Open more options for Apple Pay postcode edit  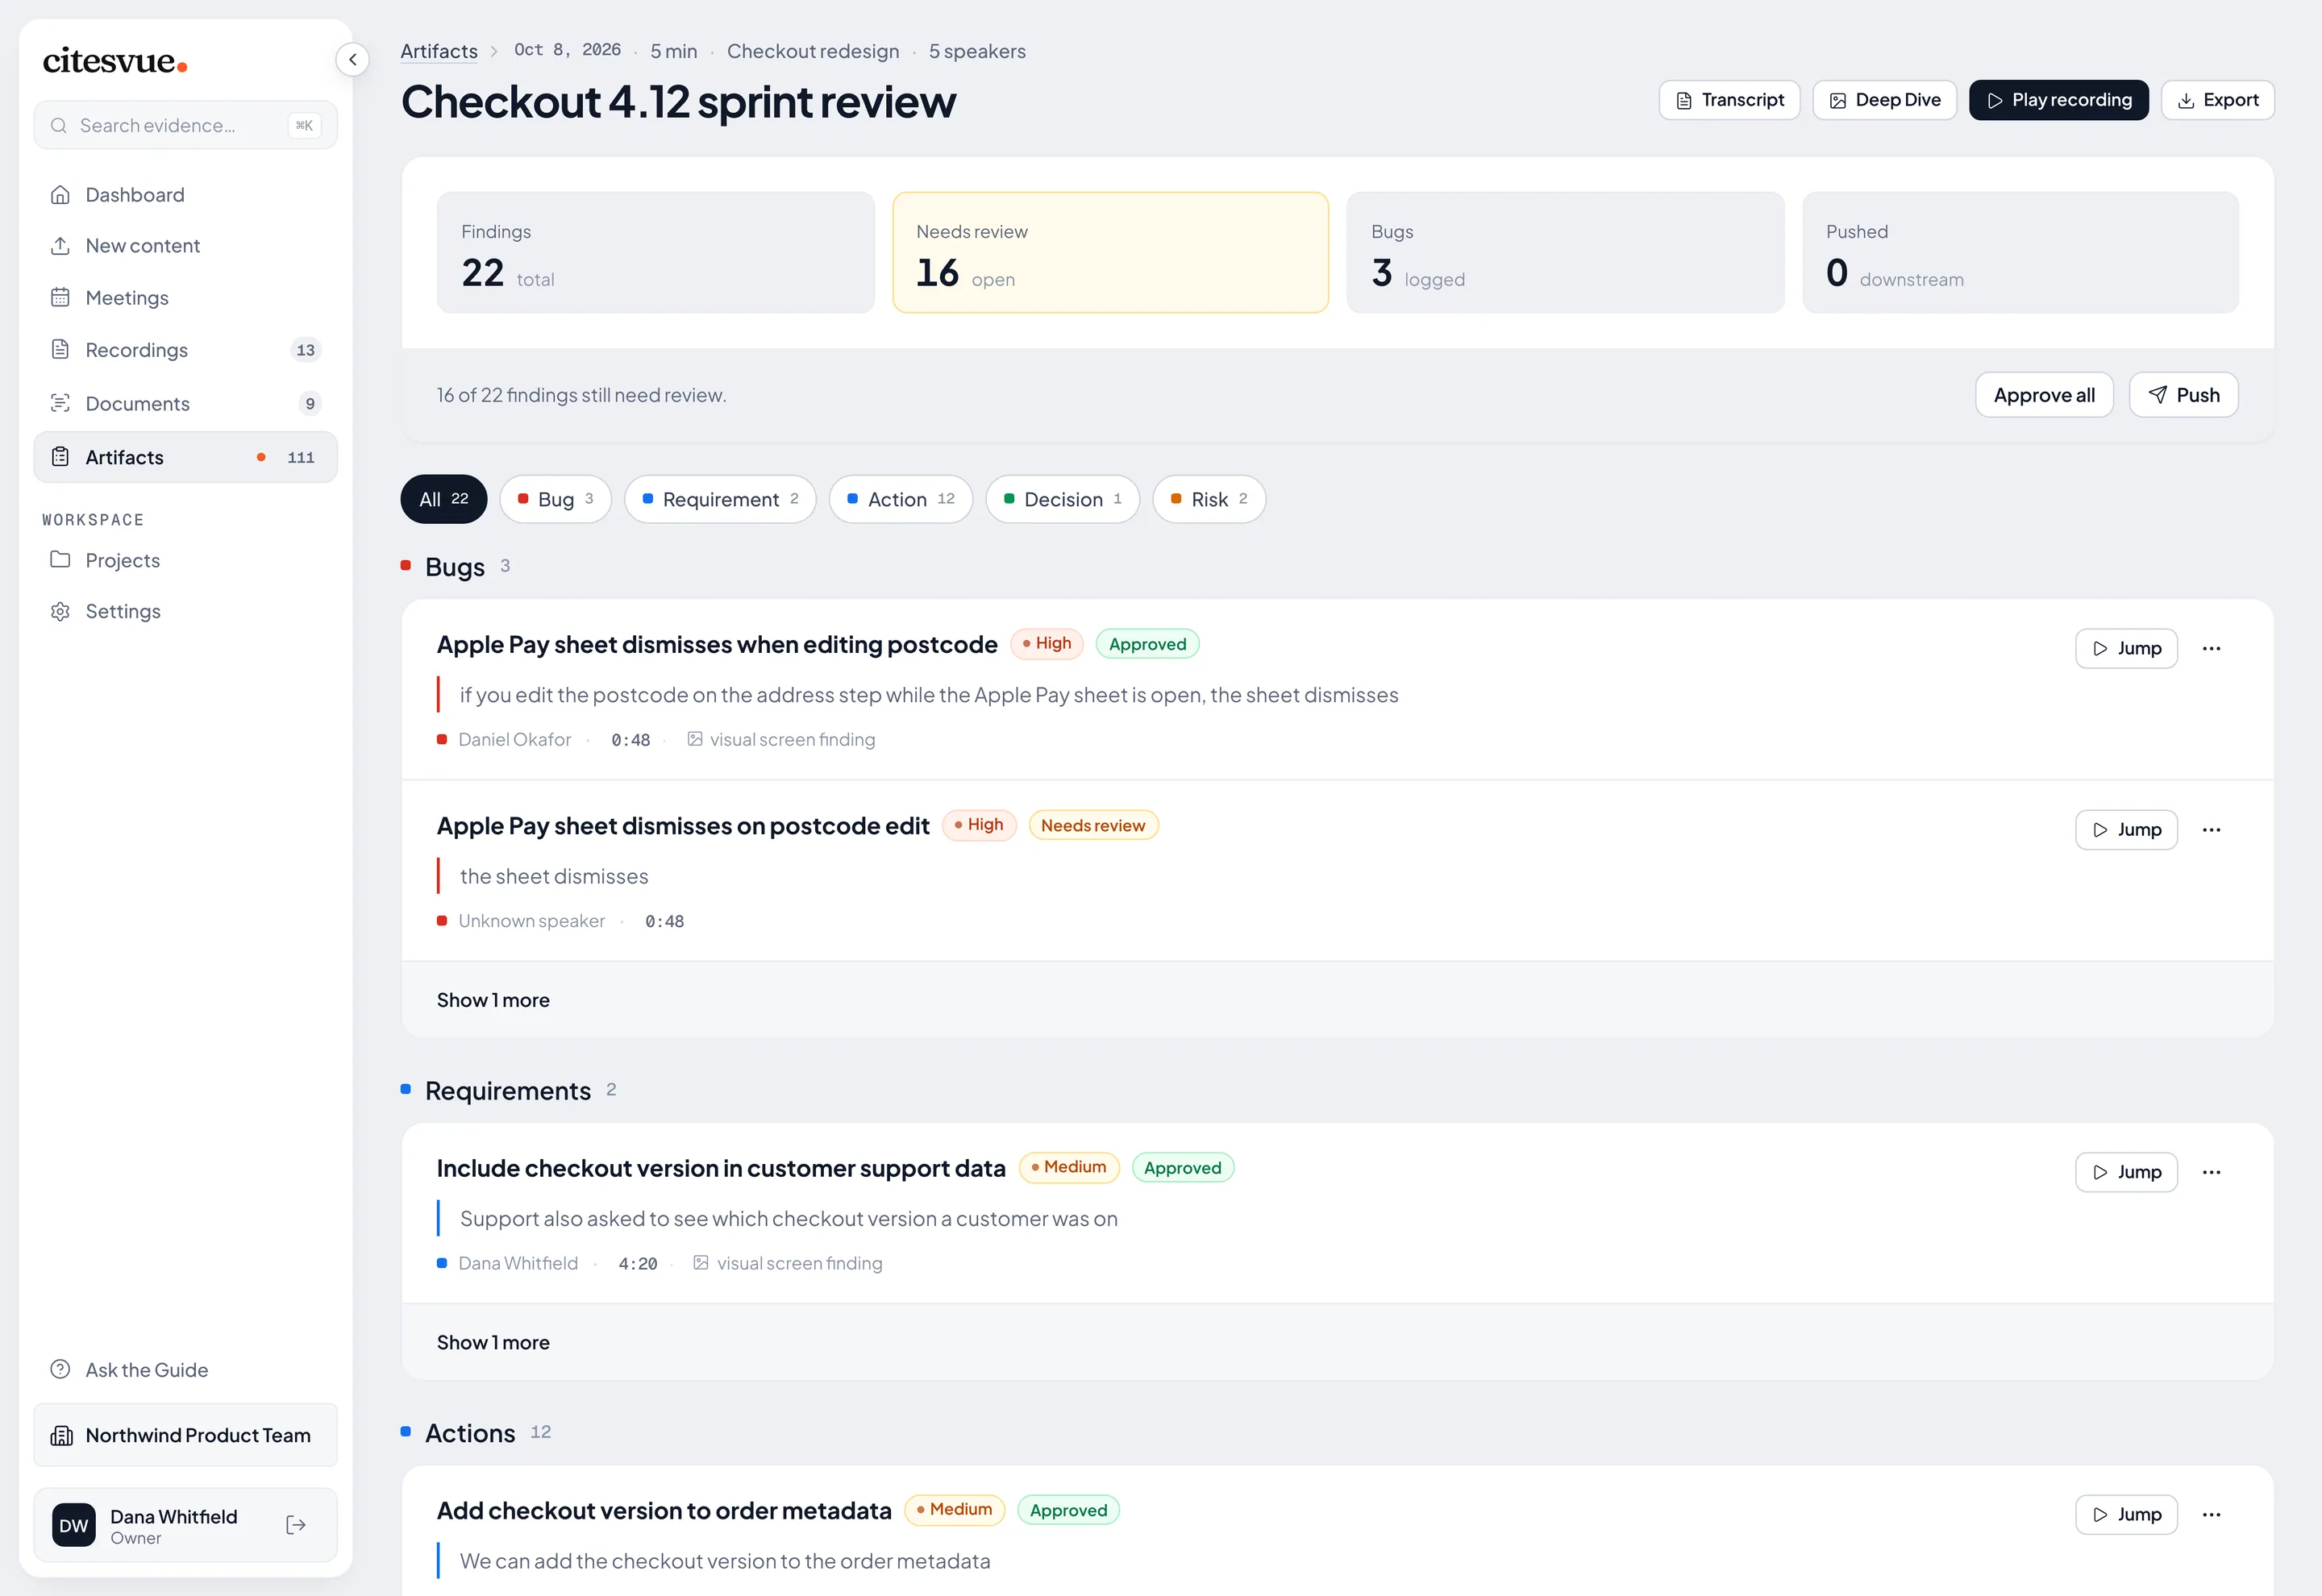2211,830
